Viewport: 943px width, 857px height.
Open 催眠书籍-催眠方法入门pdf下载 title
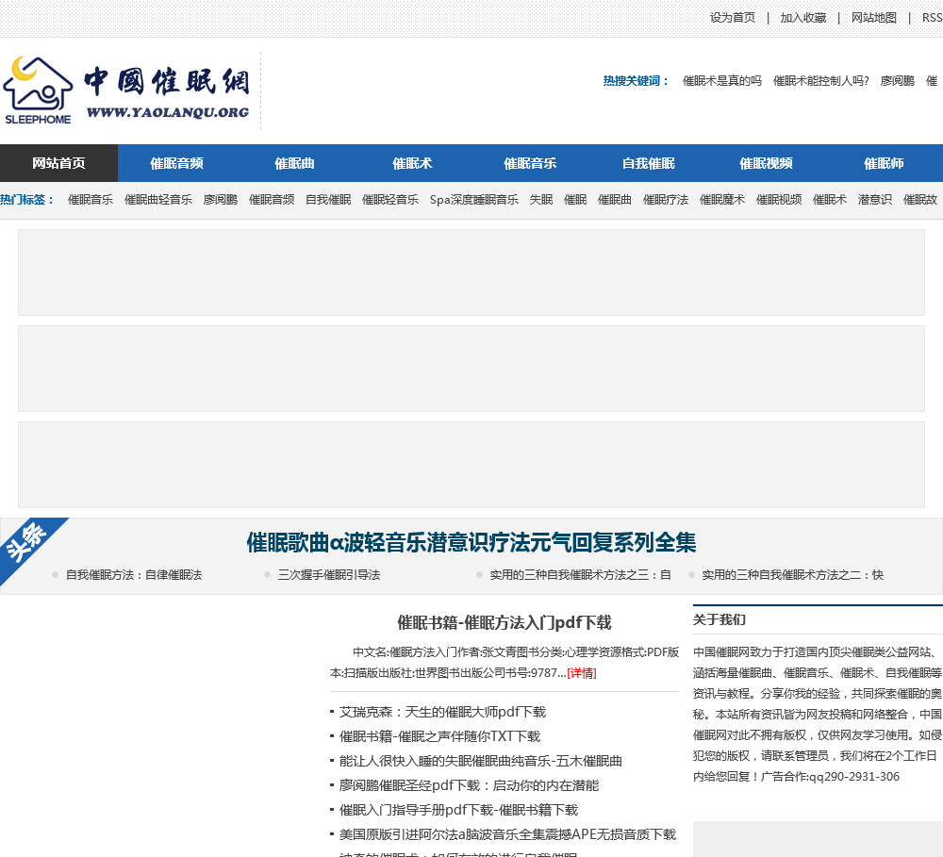tap(504, 622)
